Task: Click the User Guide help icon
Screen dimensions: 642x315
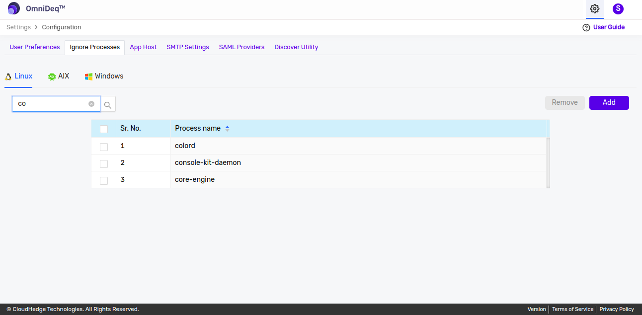Action: pyautogui.click(x=586, y=27)
